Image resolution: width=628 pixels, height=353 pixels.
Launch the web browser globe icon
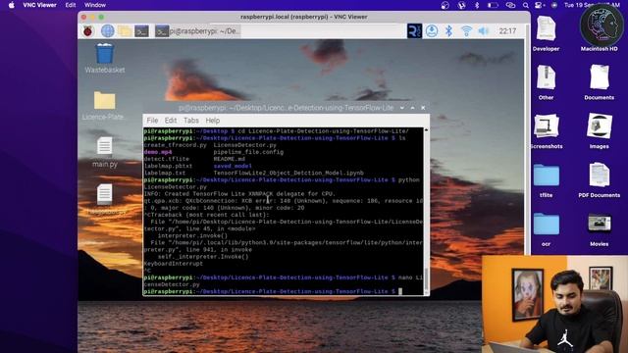[x=107, y=30]
